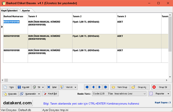Click the Veri Dosyası : Default.db status entry
Image resolution: width=173 pixels, height=112 pixels.
(x=16, y=110)
